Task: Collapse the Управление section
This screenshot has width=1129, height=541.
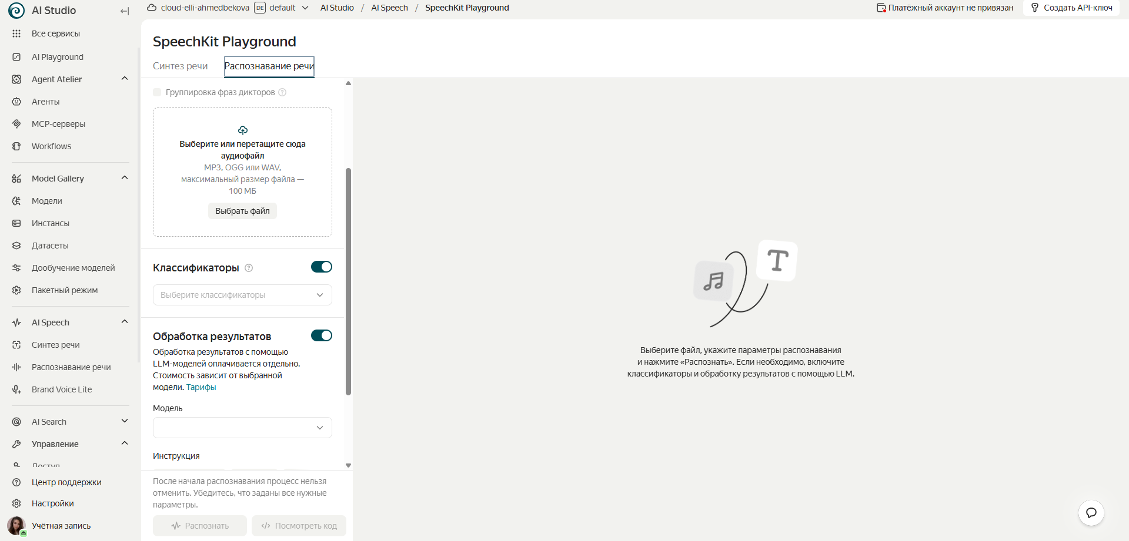Action: [125, 443]
